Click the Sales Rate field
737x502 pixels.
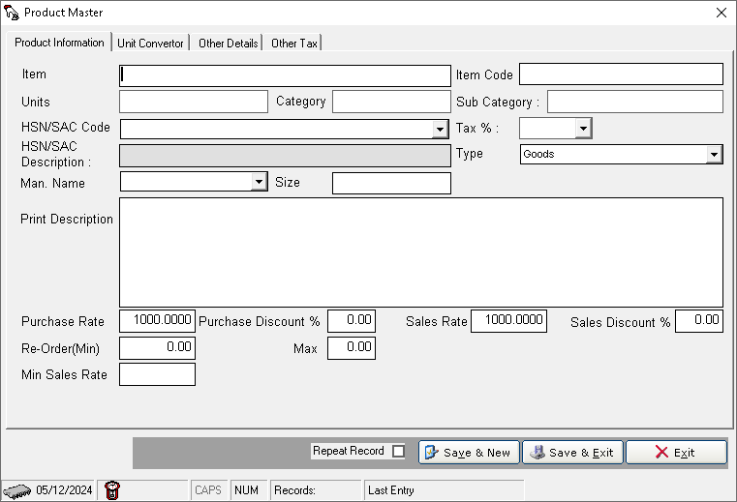pos(509,321)
